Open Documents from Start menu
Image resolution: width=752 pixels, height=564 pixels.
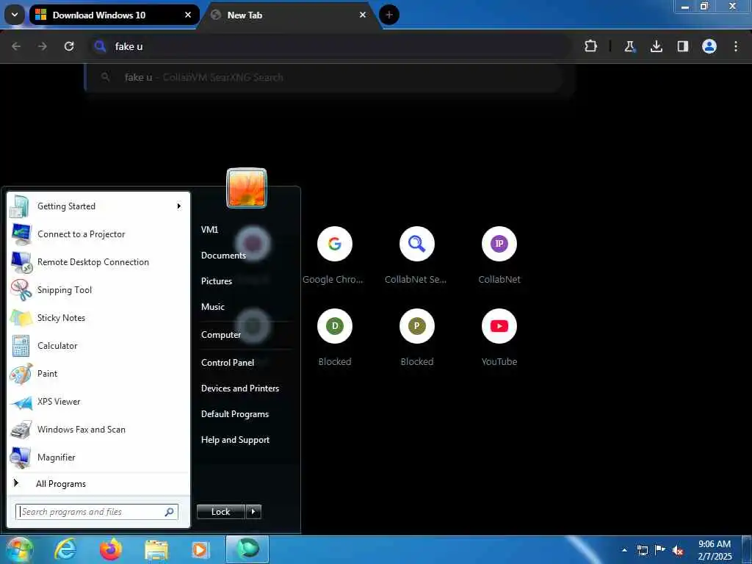click(x=223, y=256)
